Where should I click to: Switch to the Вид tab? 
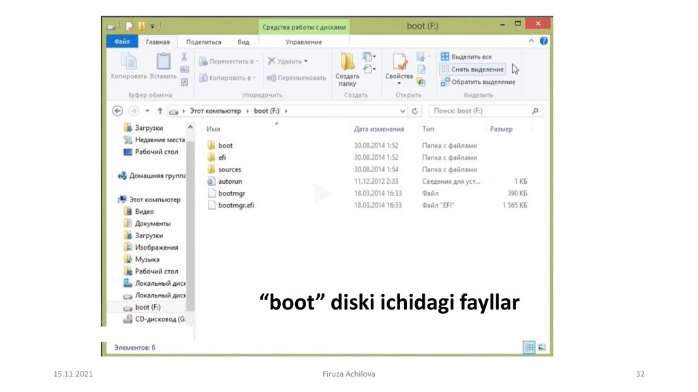(x=243, y=42)
